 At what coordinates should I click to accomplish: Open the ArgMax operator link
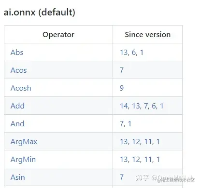pos(24,142)
